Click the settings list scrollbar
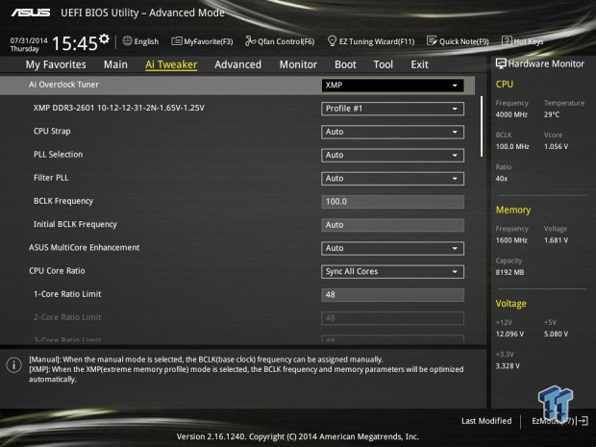This screenshot has width=596, height=447. pyautogui.click(x=482, y=126)
